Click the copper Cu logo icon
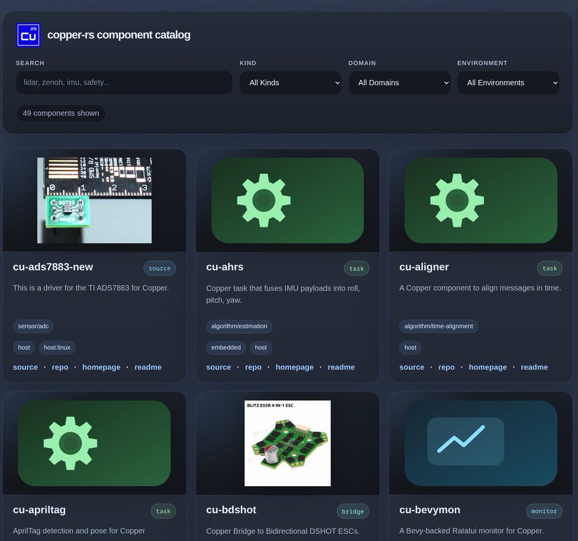This screenshot has height=541, width=578. point(28,35)
